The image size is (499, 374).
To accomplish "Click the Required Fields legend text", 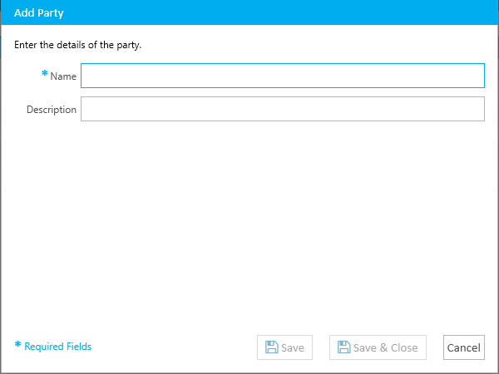I will pos(58,347).
